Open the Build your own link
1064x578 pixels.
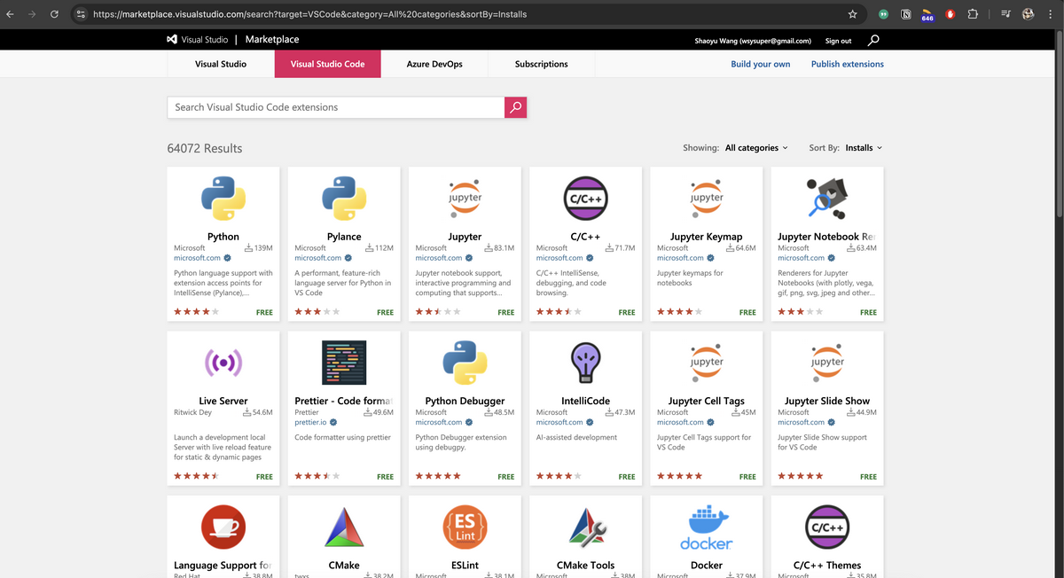[760, 65]
